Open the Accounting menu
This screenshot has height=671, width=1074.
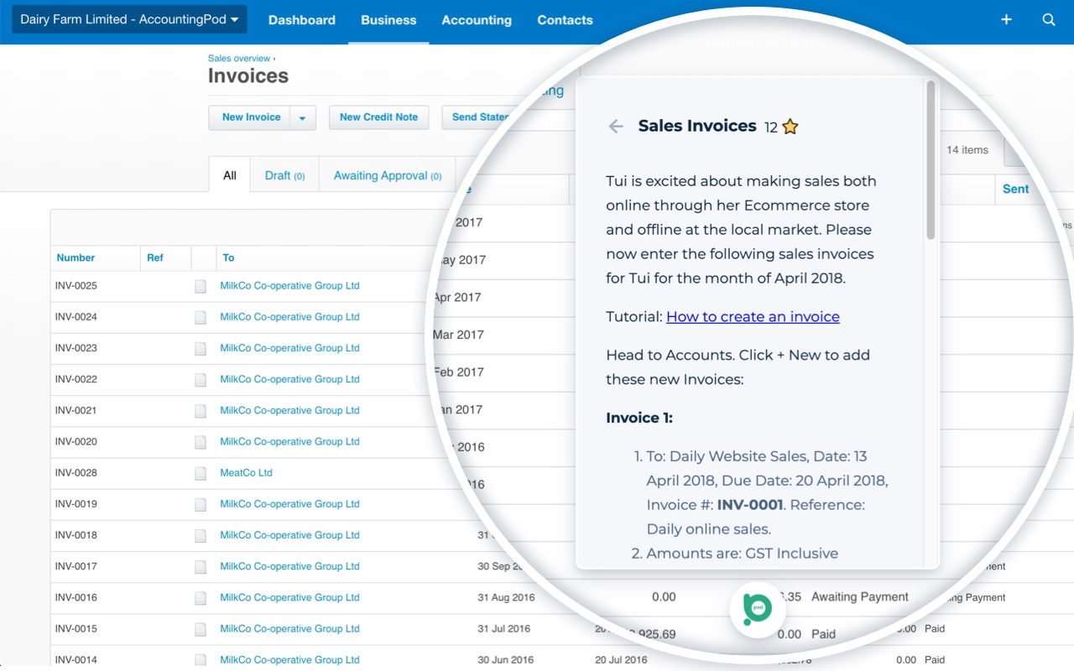point(477,20)
